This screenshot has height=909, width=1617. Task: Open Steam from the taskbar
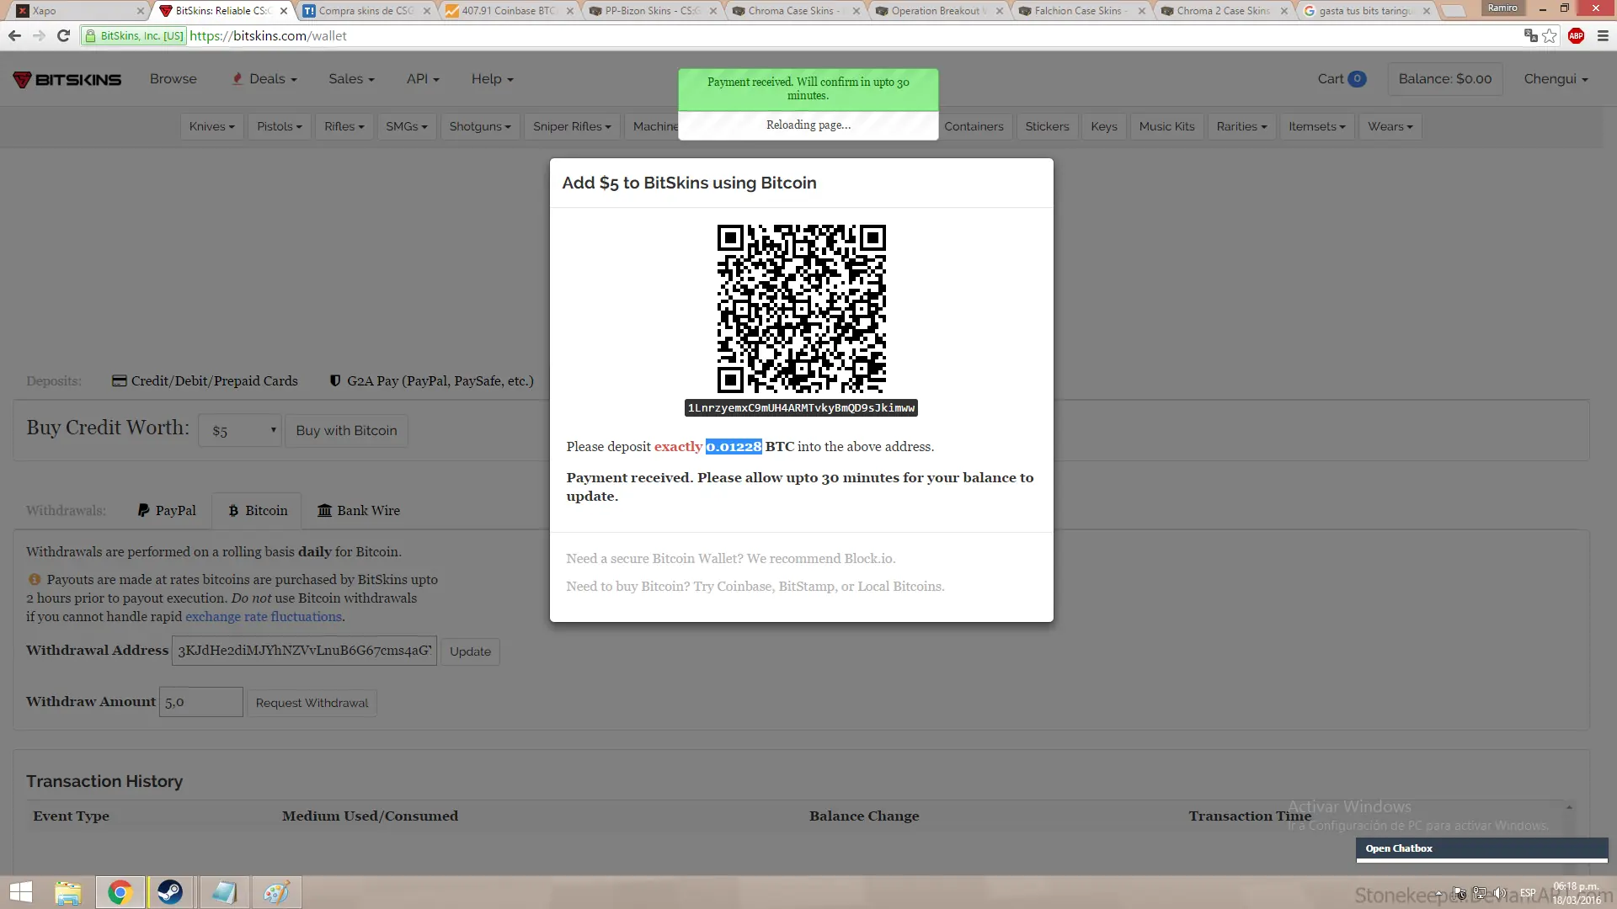170,892
